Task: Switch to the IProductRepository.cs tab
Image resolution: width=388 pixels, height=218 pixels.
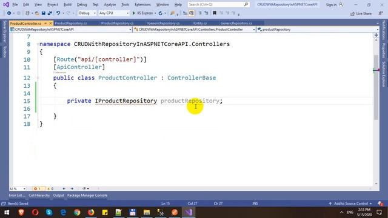Action: coord(117,23)
